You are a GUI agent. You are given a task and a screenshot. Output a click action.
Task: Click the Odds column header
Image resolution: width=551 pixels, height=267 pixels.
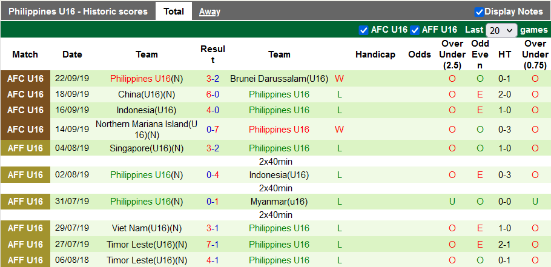click(420, 54)
